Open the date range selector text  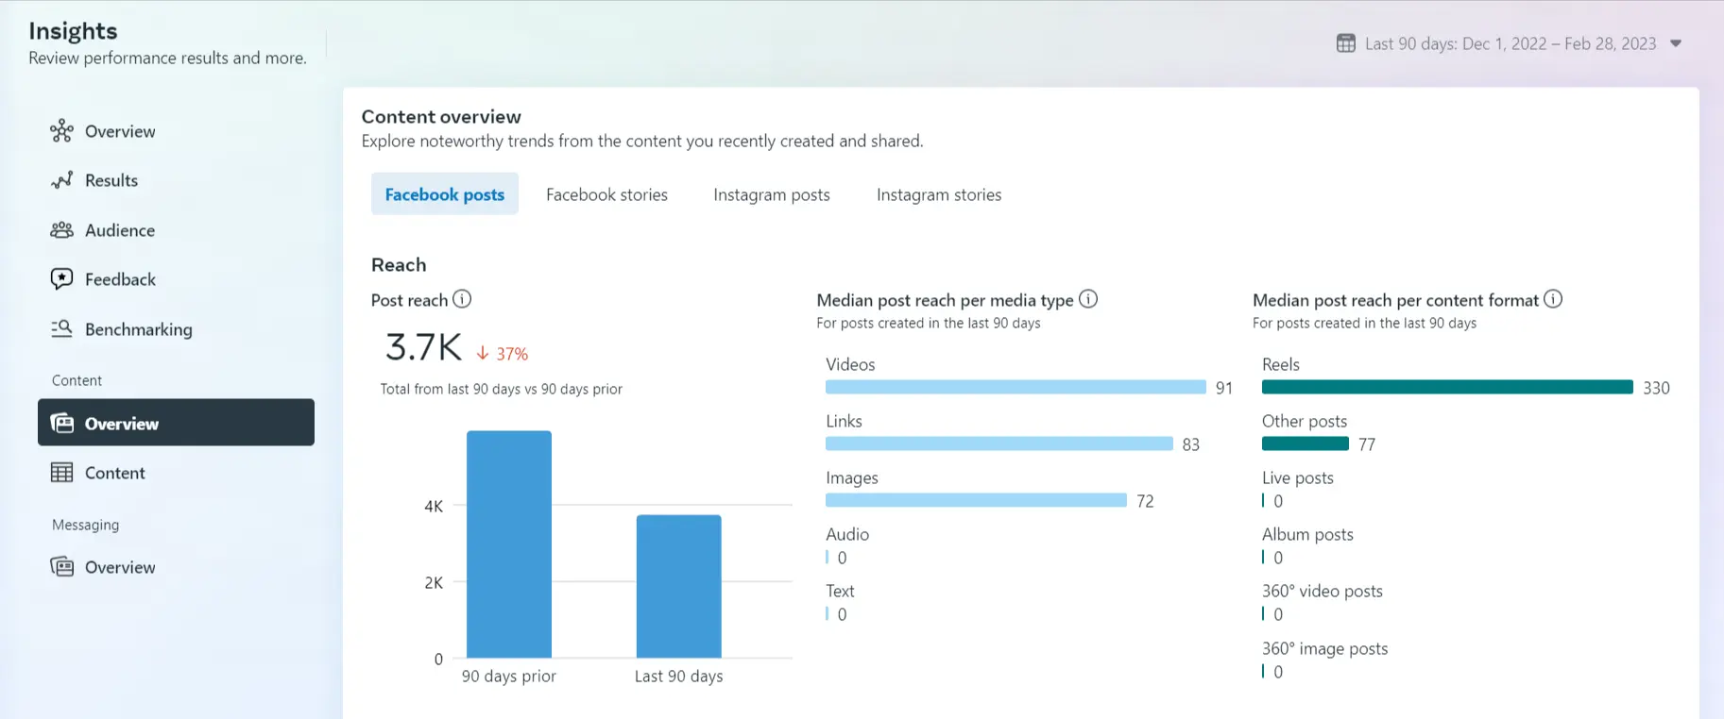tap(1510, 43)
